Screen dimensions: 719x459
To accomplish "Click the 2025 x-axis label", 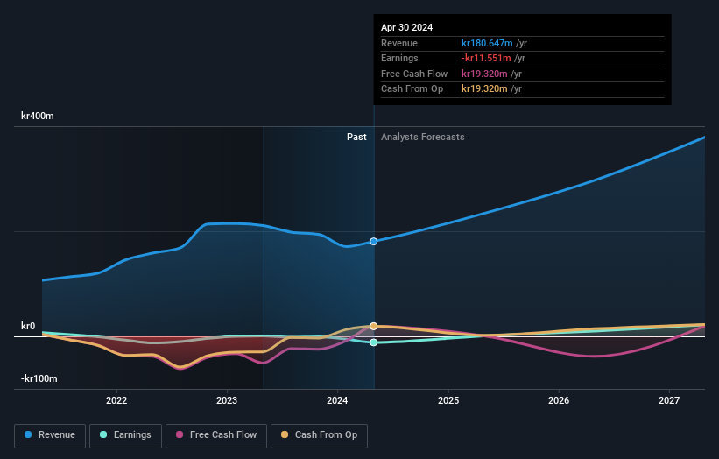I will tap(448, 400).
